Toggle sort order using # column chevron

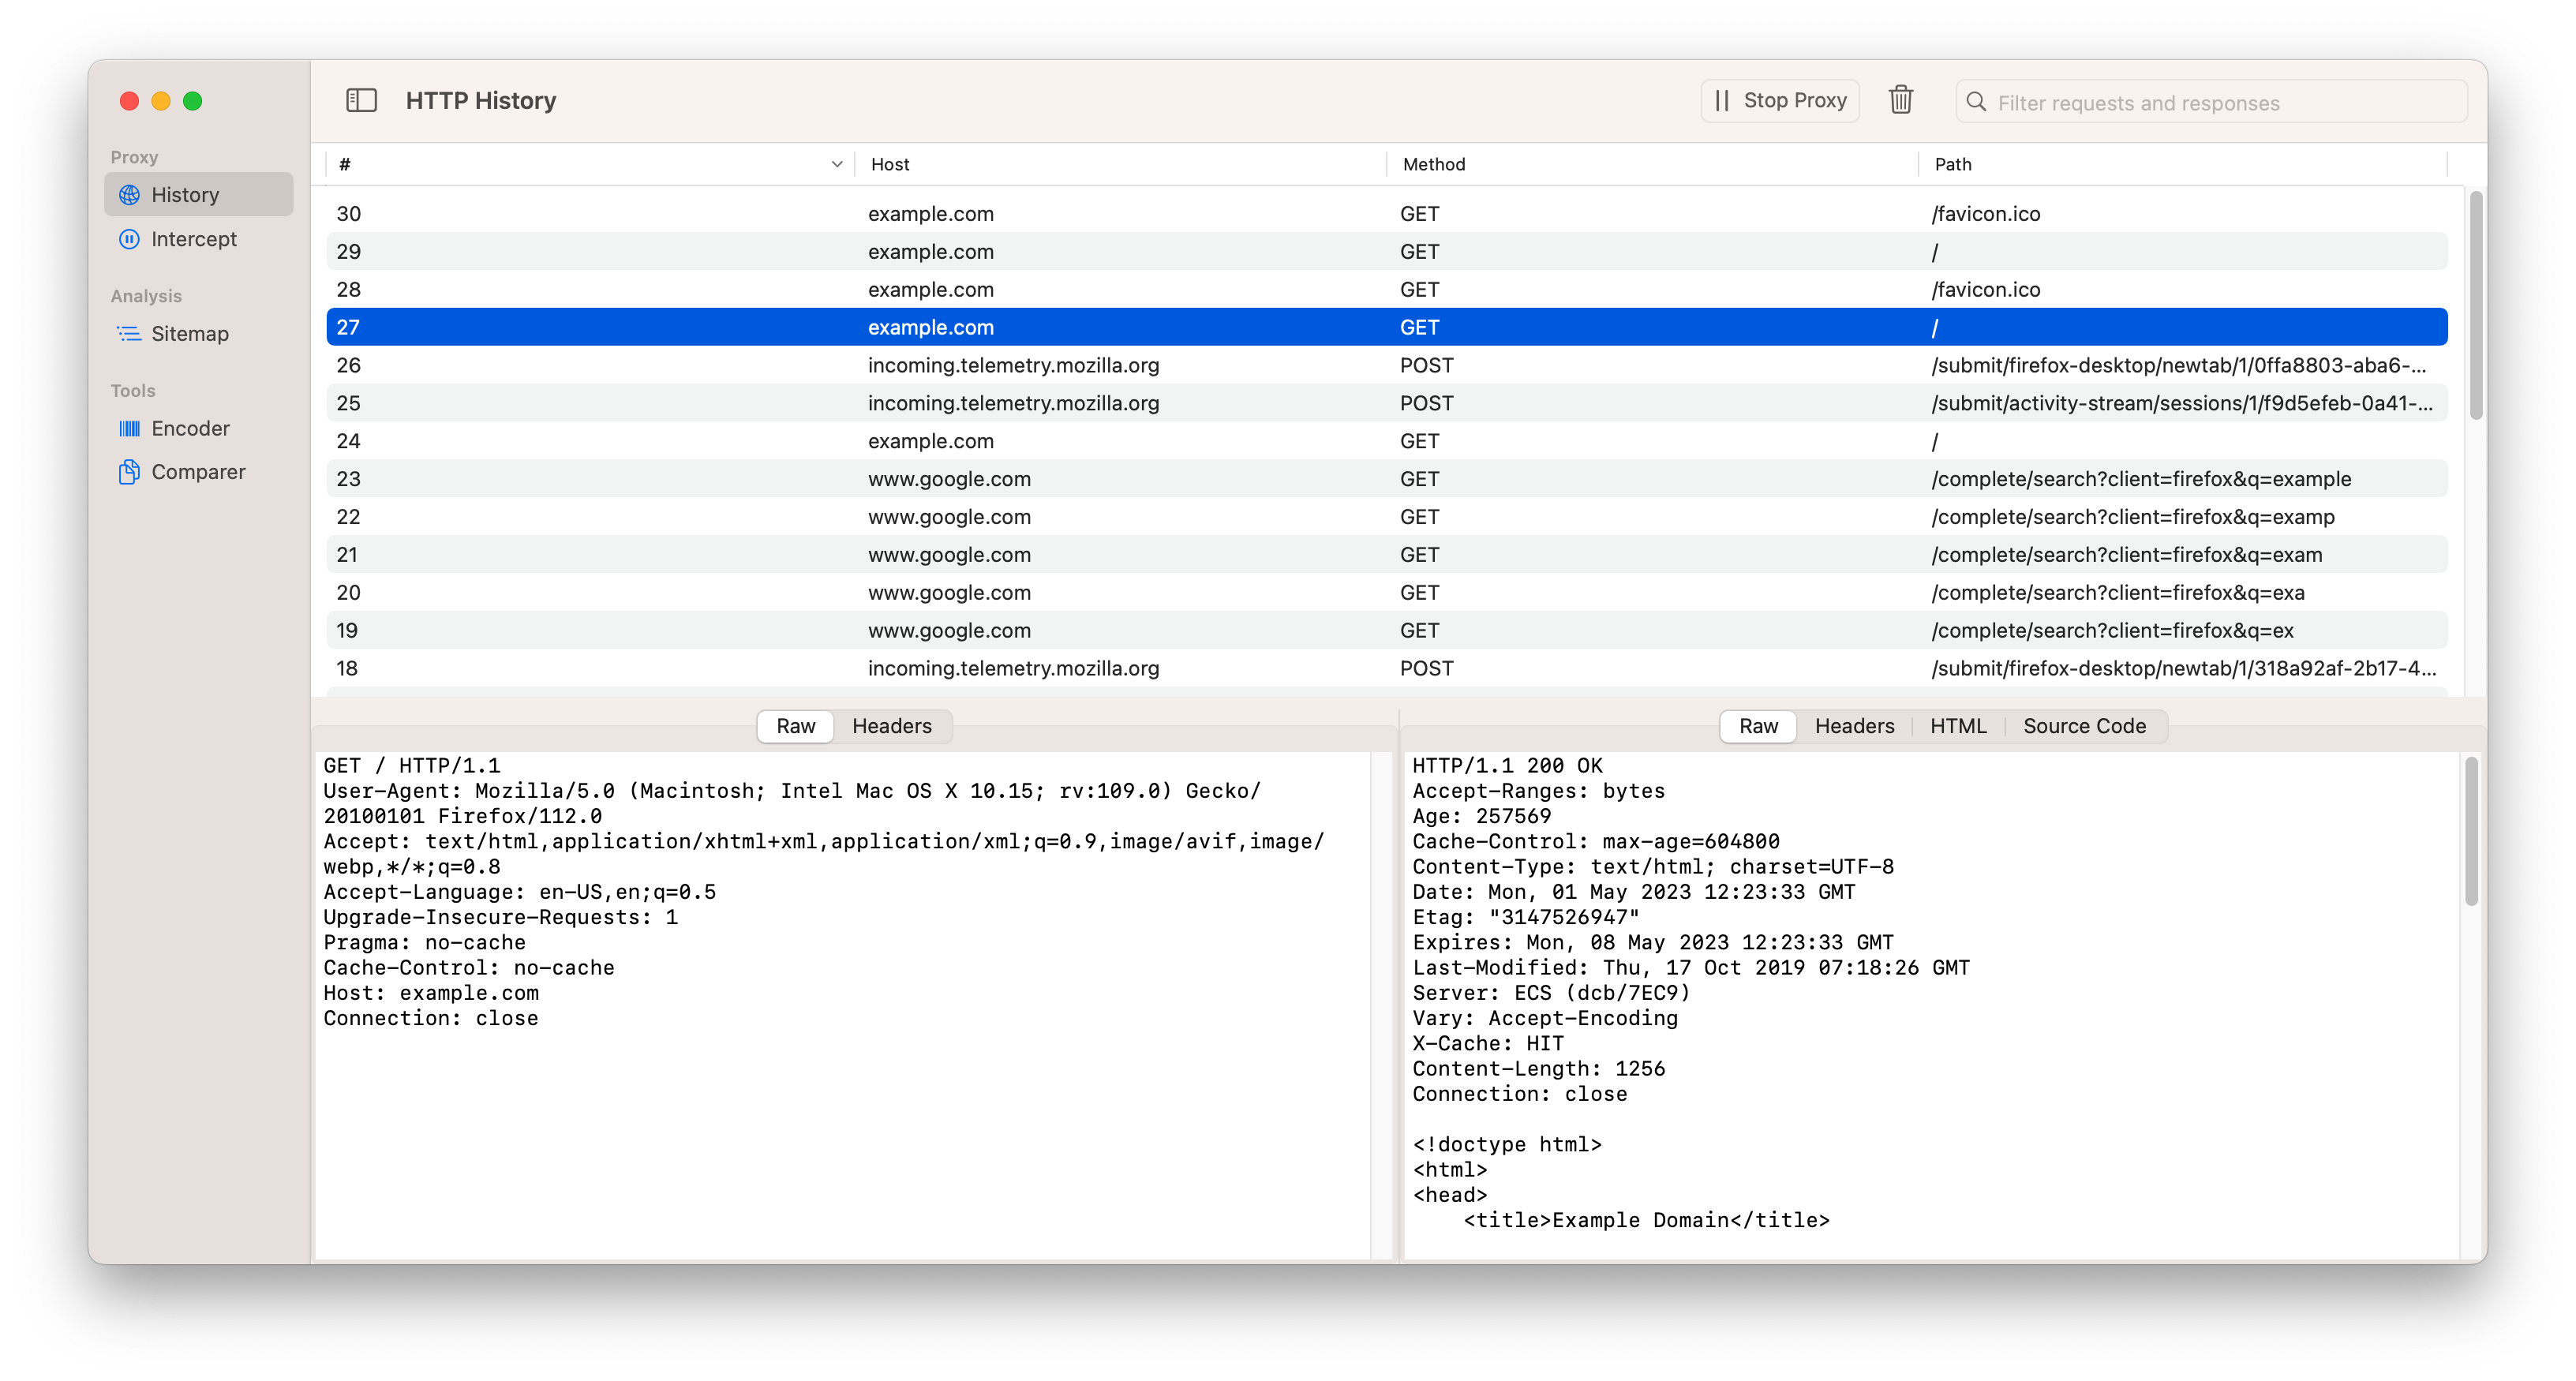(x=837, y=164)
